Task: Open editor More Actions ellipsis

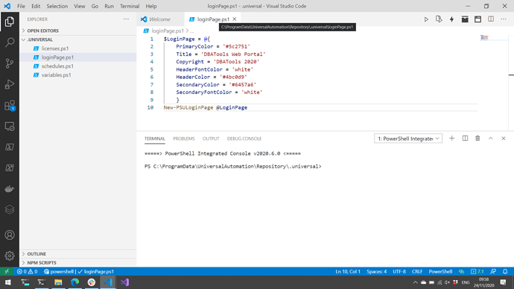Action: click(504, 19)
